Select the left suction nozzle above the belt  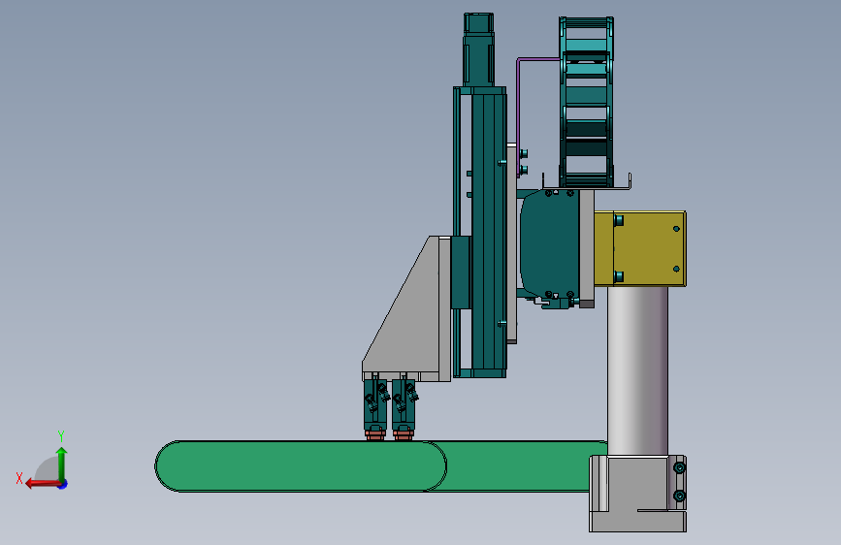tap(375, 410)
